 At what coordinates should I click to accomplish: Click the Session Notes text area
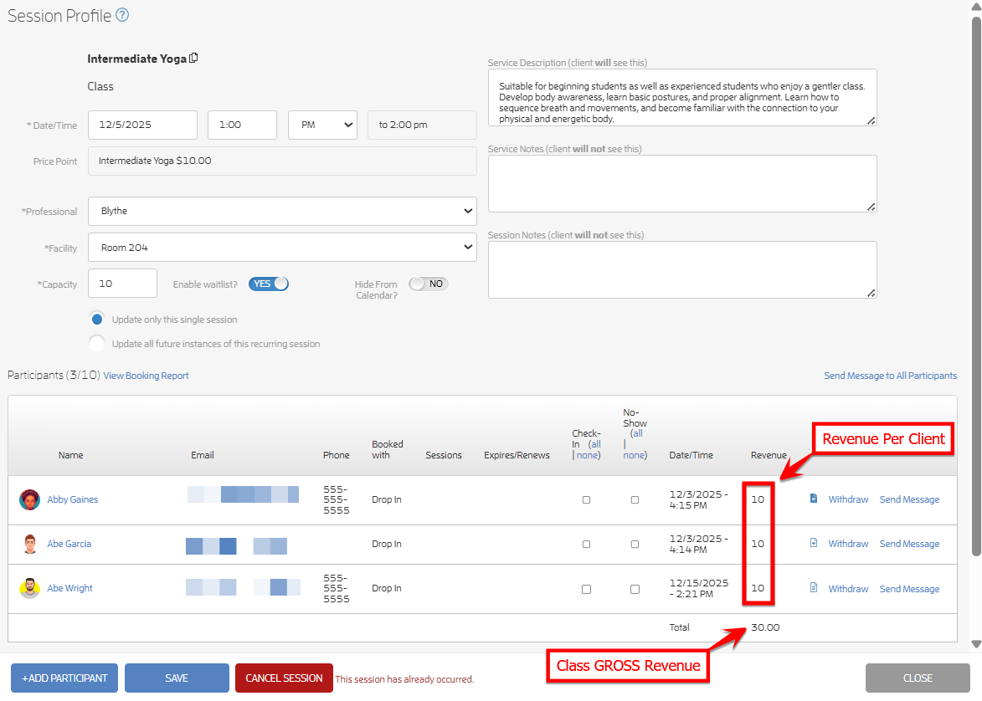point(682,269)
